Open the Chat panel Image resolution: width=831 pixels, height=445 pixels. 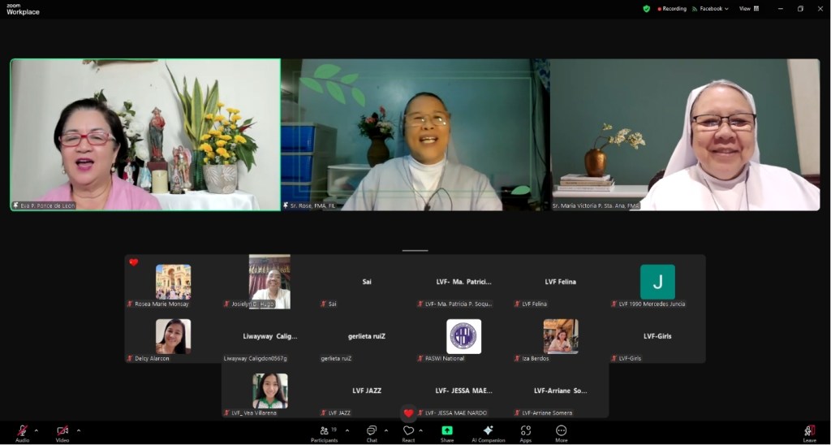[372, 431]
